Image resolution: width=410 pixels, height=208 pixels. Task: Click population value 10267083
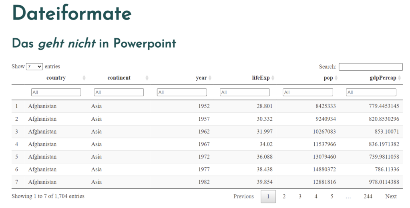coord(324,132)
